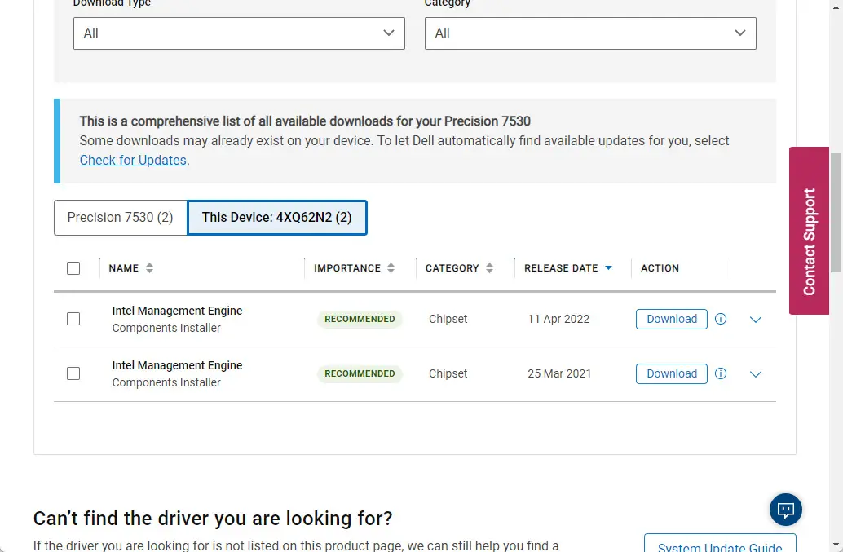Open the System Update Guide
This screenshot has width=843, height=552.
coord(720,545)
